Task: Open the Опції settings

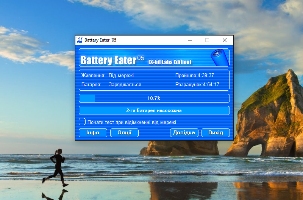Action: [x=124, y=132]
